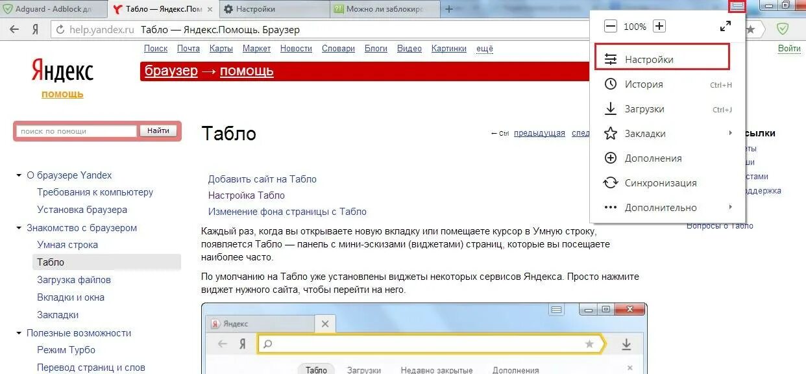
Task: Open Загрузки menu entry text
Action: tap(644, 109)
